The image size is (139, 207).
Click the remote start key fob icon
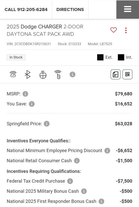pos(58,75)
